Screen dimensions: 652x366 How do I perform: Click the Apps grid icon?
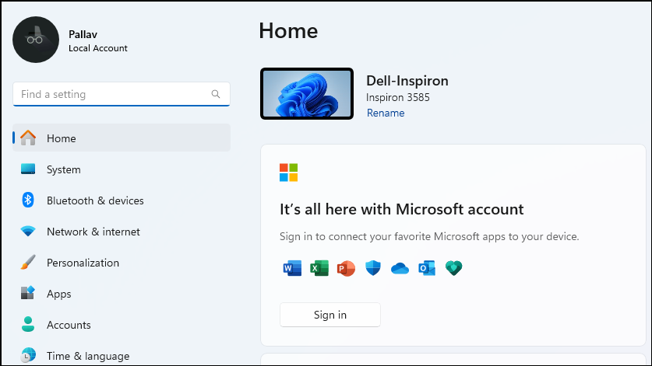(x=28, y=293)
